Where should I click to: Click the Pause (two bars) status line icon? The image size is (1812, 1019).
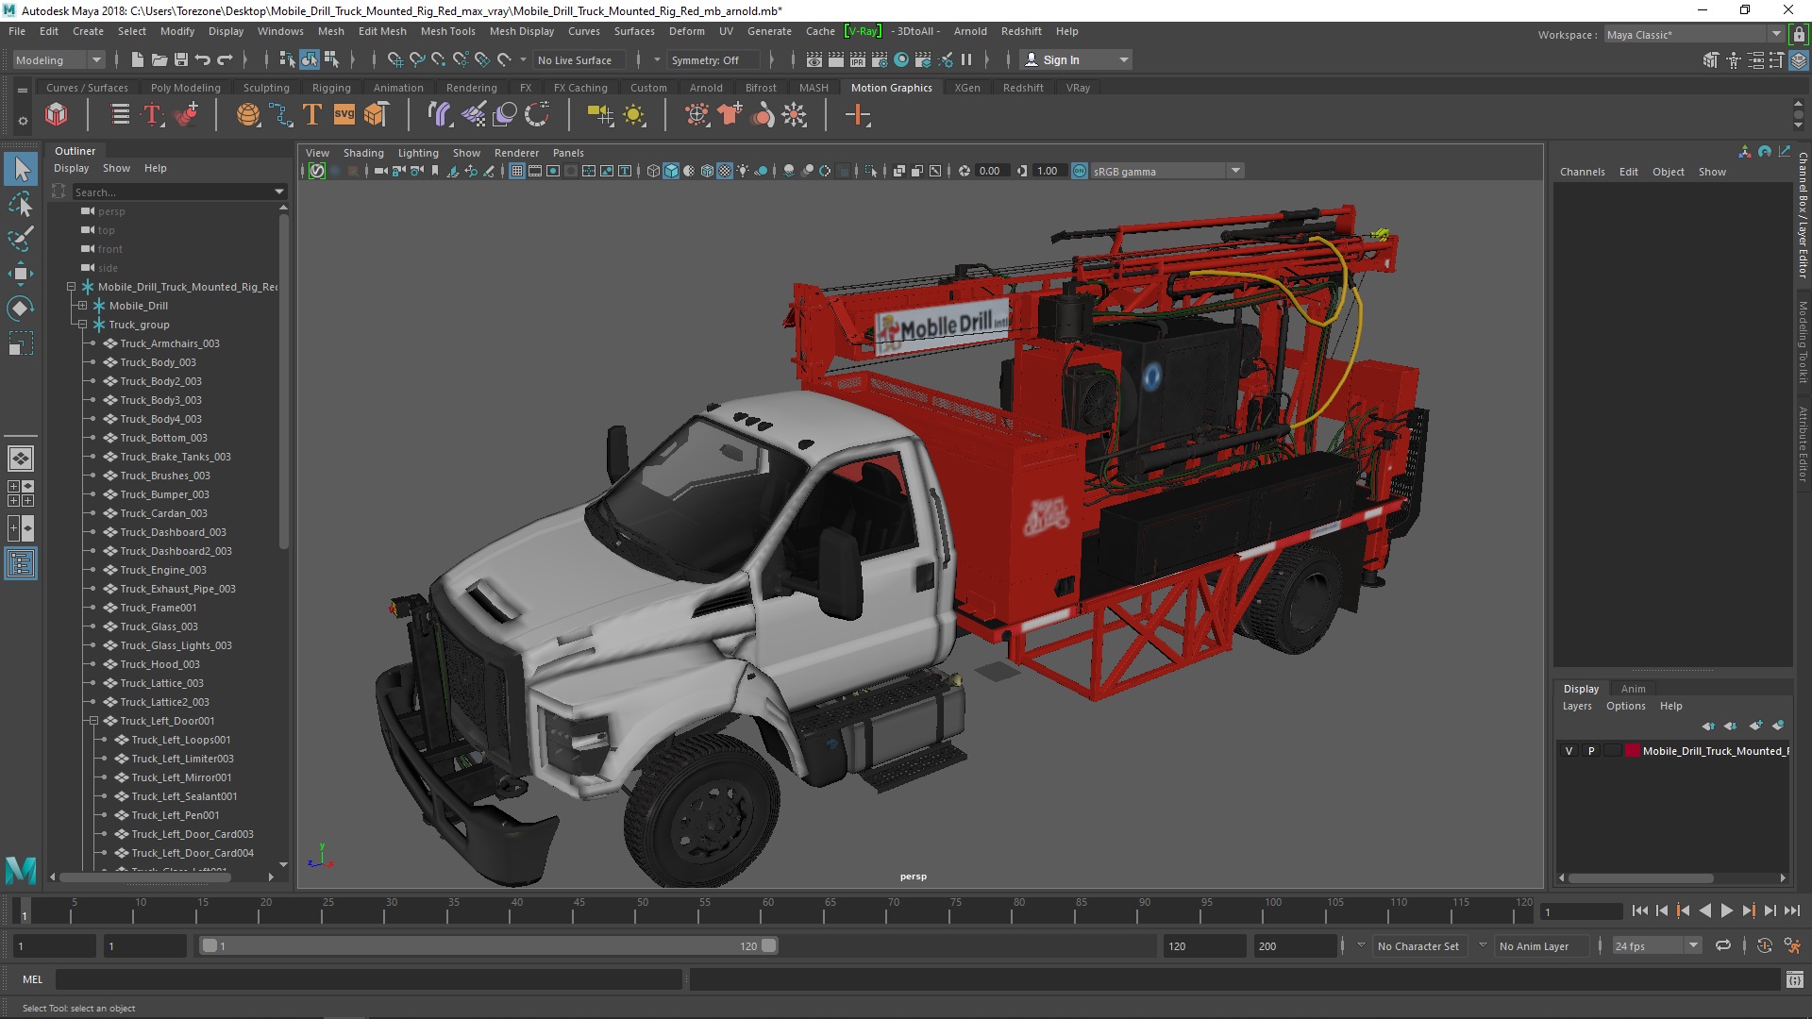pyautogui.click(x=966, y=59)
